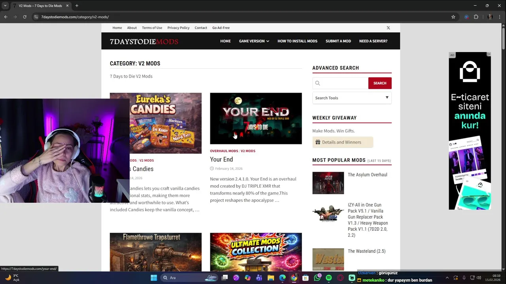Select HOME in the main navigation
The height and width of the screenshot is (284, 506).
(x=225, y=41)
